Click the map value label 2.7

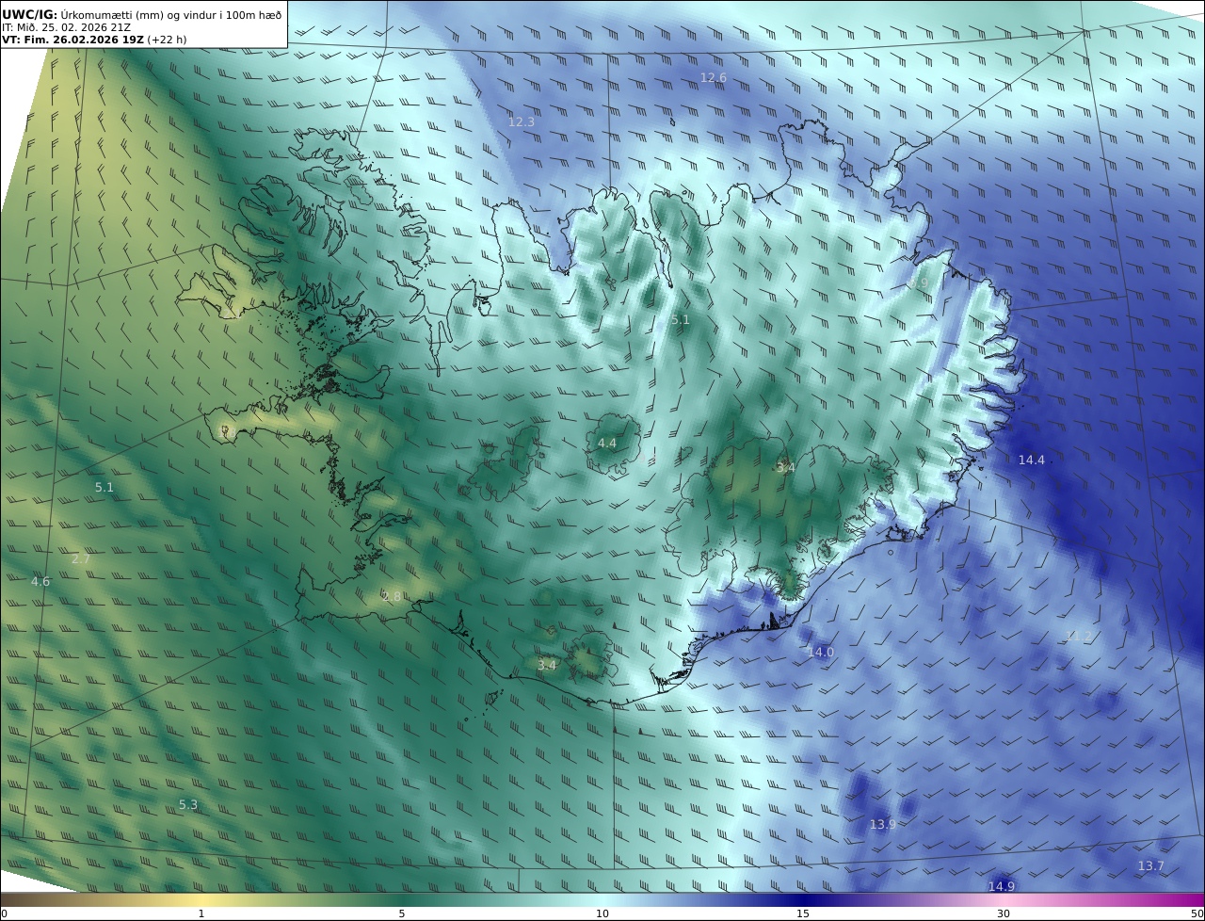point(81,558)
